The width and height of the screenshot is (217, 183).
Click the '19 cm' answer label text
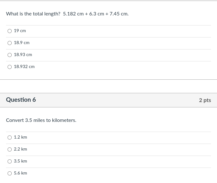click(x=20, y=31)
